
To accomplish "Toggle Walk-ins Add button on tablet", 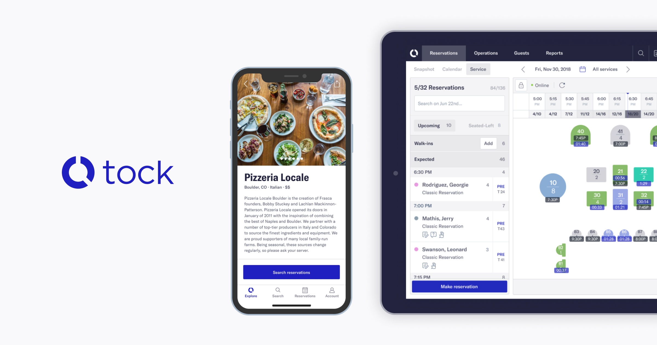I will 488,143.
